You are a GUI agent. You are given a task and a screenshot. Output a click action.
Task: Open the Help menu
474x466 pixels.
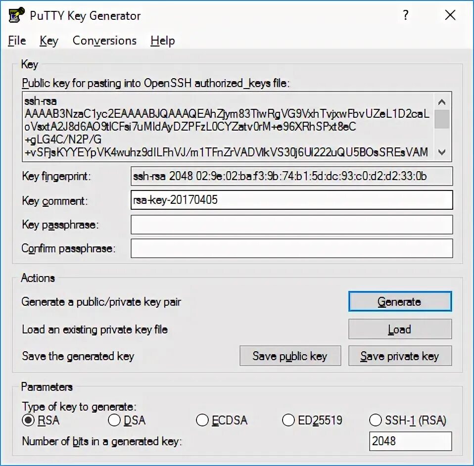pos(163,41)
